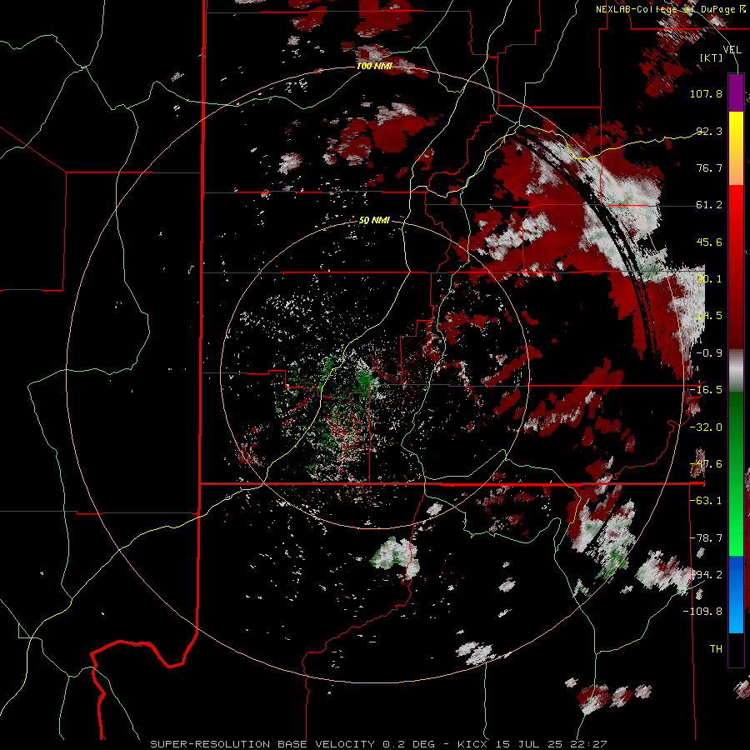This screenshot has width=750, height=750.
Task: Click the VEL legend title
Action: (732, 49)
